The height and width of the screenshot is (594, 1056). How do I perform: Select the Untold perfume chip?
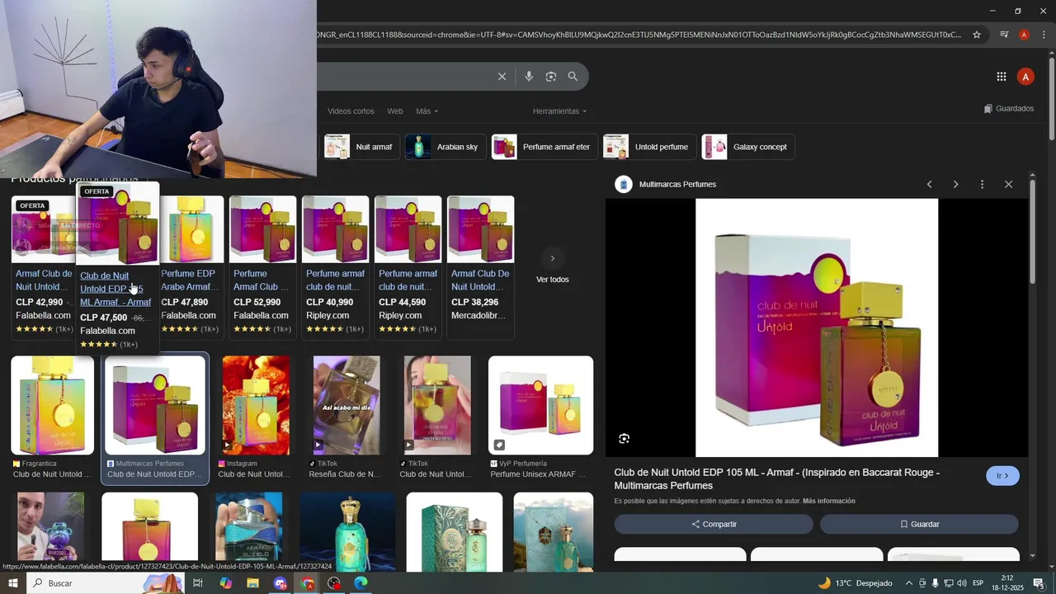[649, 147]
